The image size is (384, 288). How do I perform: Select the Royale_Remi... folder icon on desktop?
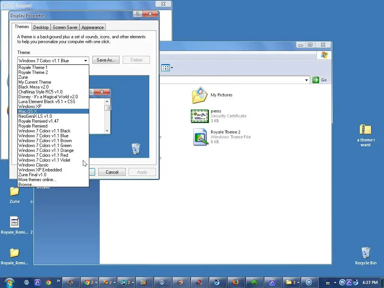(15, 256)
